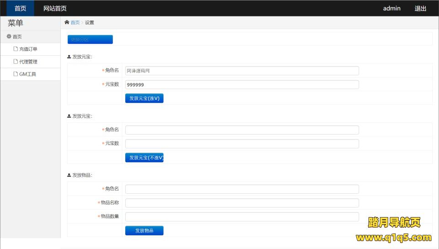The image size is (439, 249).
Task: Open 网站首页 in the top navigation bar
Action: click(55, 8)
